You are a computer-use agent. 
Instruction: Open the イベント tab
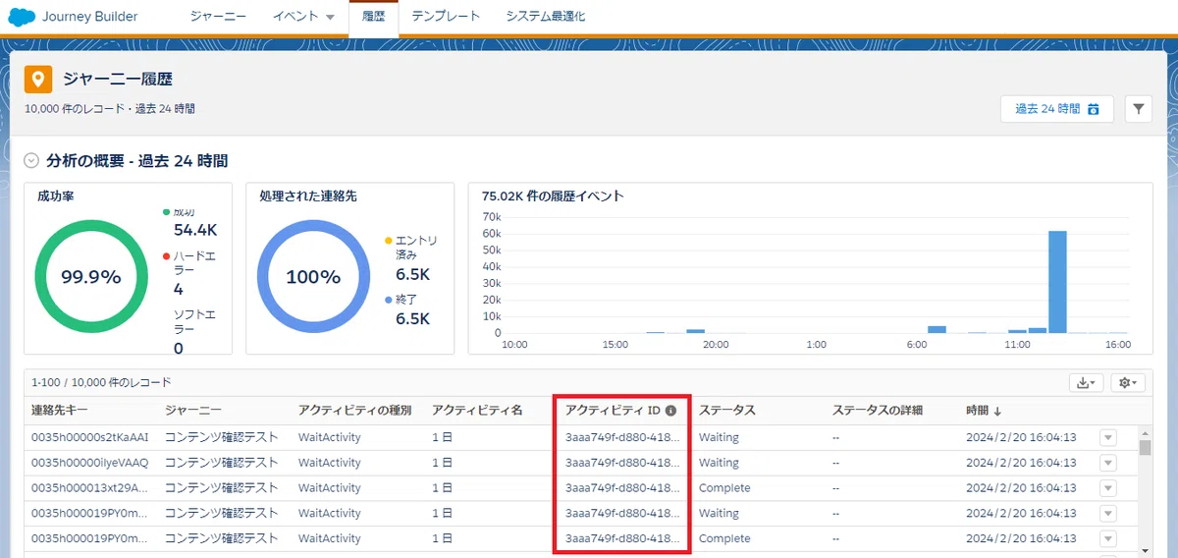294,17
